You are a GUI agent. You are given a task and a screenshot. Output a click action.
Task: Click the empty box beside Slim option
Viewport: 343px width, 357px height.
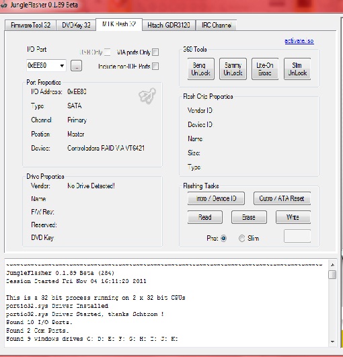tap(297, 236)
